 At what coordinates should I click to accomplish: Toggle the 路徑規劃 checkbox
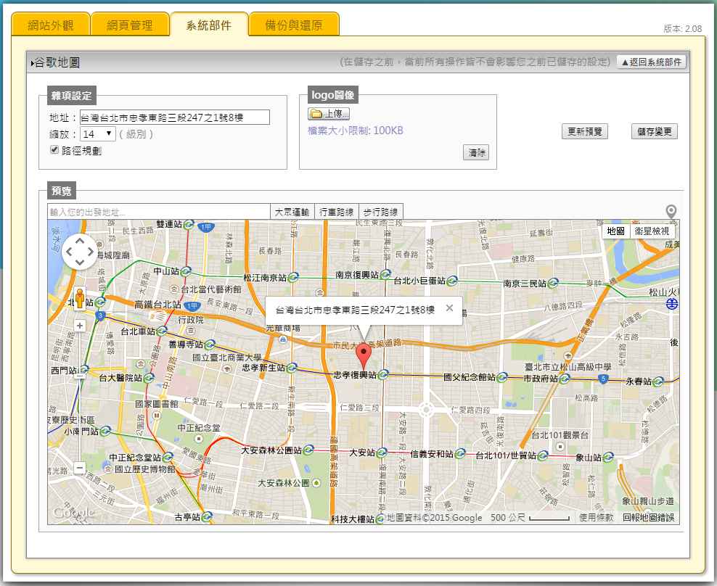point(54,150)
